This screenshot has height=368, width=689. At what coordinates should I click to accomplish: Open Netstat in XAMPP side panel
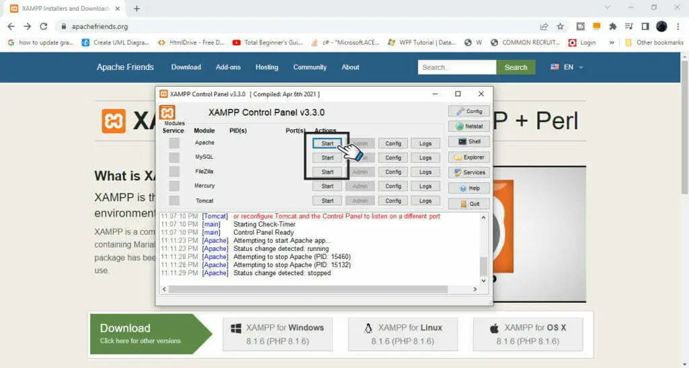pyautogui.click(x=469, y=126)
